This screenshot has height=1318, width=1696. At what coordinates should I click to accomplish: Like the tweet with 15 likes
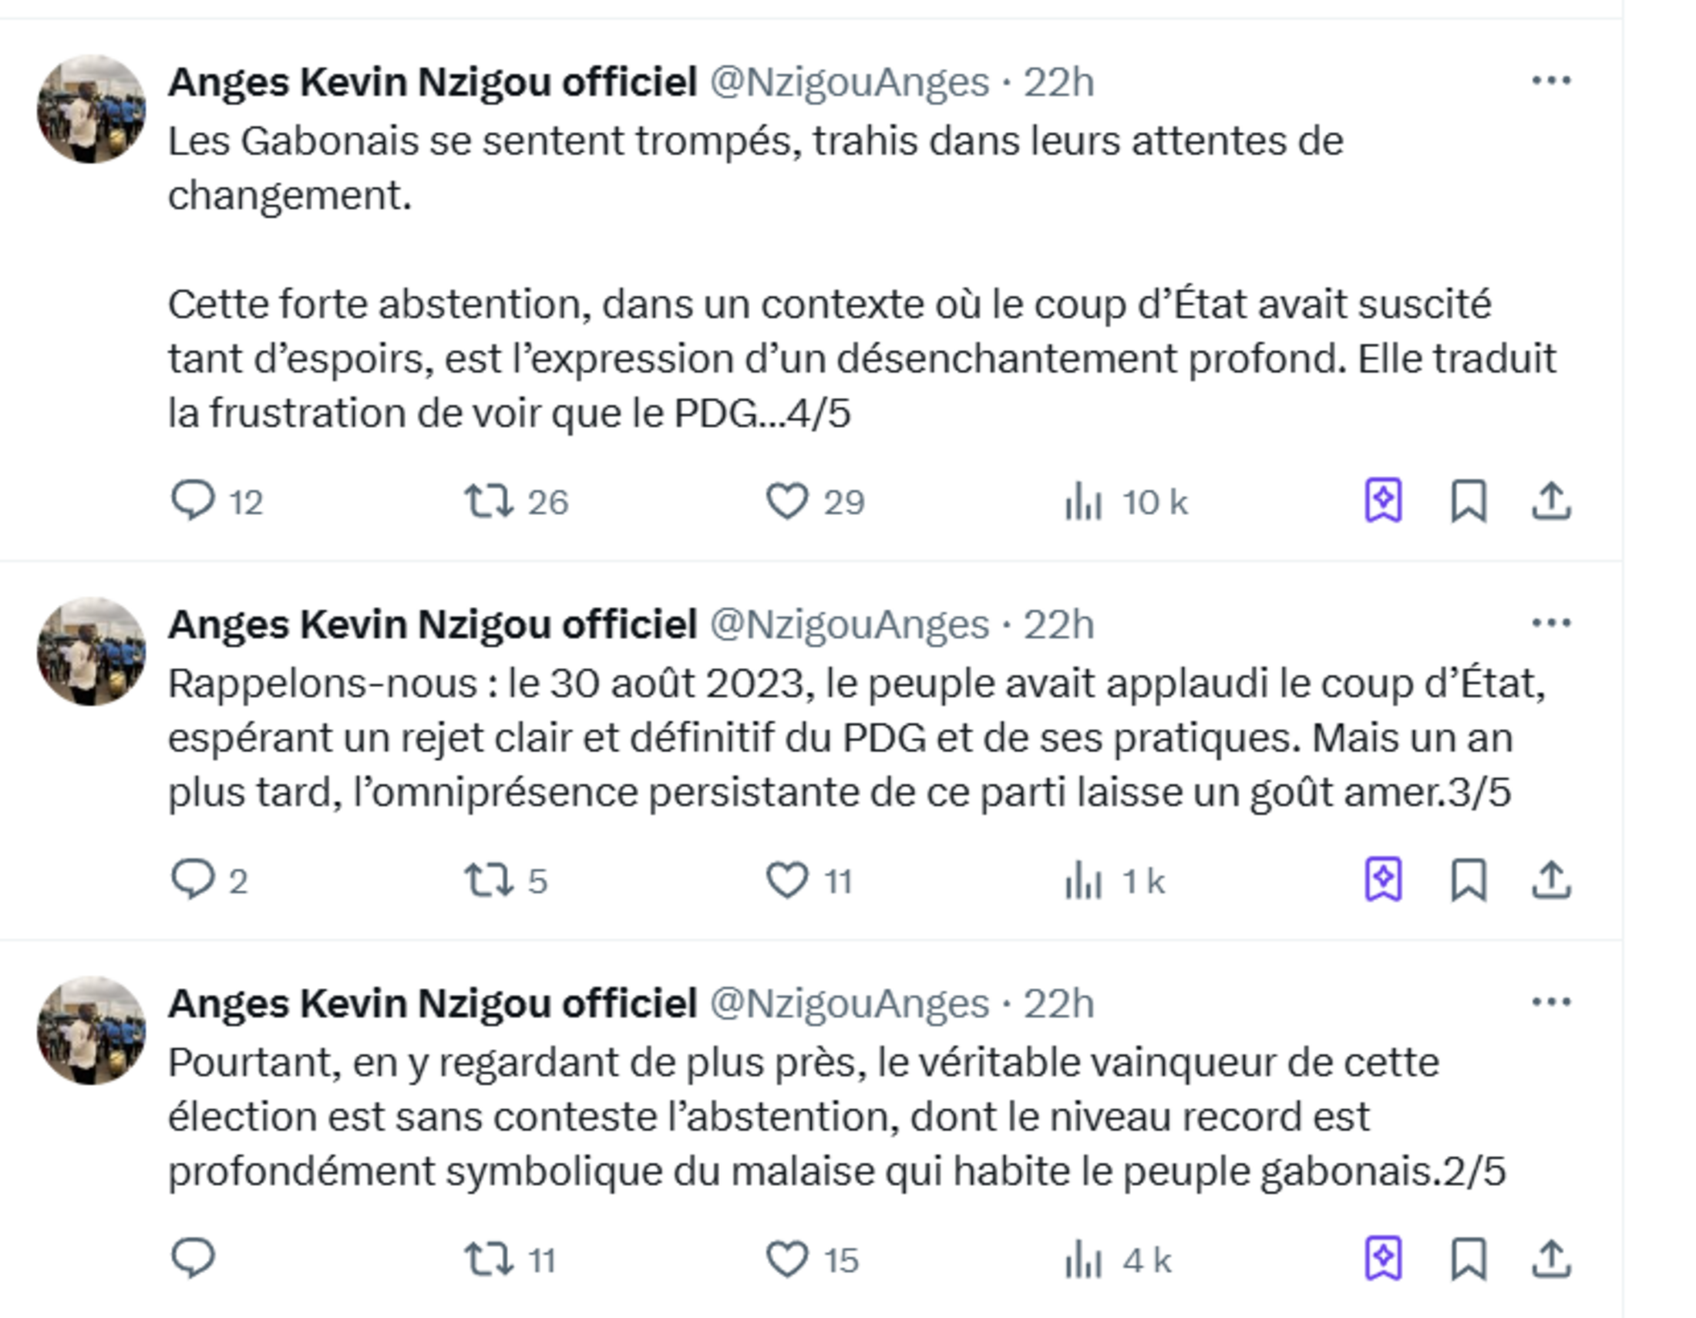tap(786, 1258)
